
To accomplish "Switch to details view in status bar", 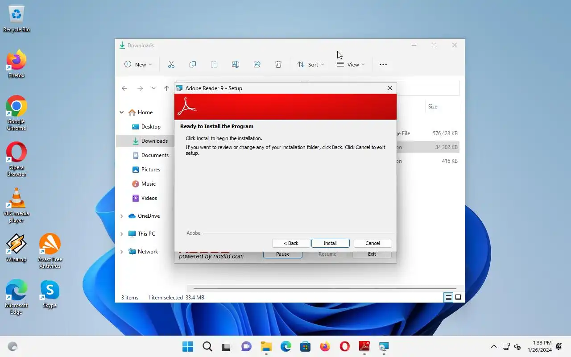I will click(448, 297).
